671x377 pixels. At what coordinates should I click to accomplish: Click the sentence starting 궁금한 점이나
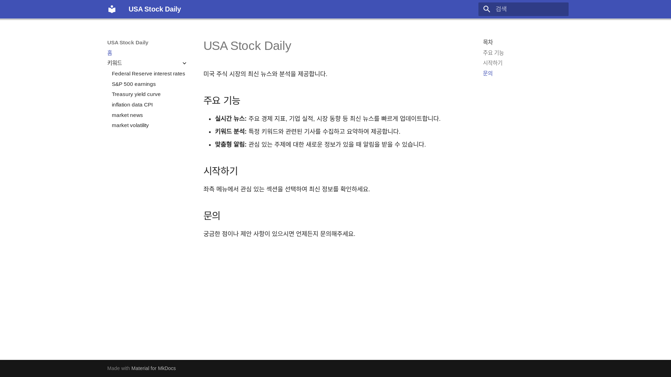click(279, 234)
